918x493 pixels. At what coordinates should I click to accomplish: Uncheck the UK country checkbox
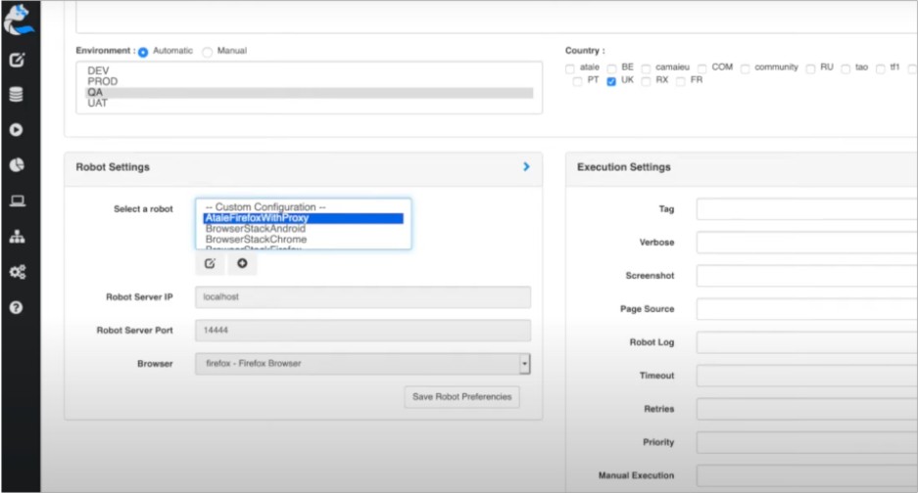(611, 81)
